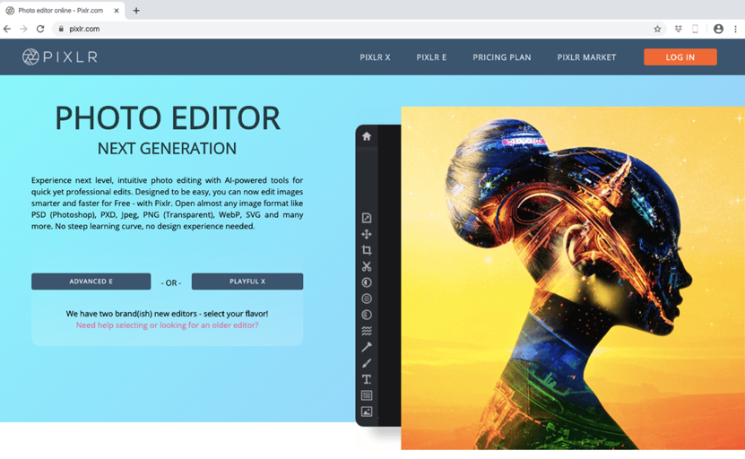Click the home icon in editor toolbar
The width and height of the screenshot is (745, 459).
[x=367, y=137]
